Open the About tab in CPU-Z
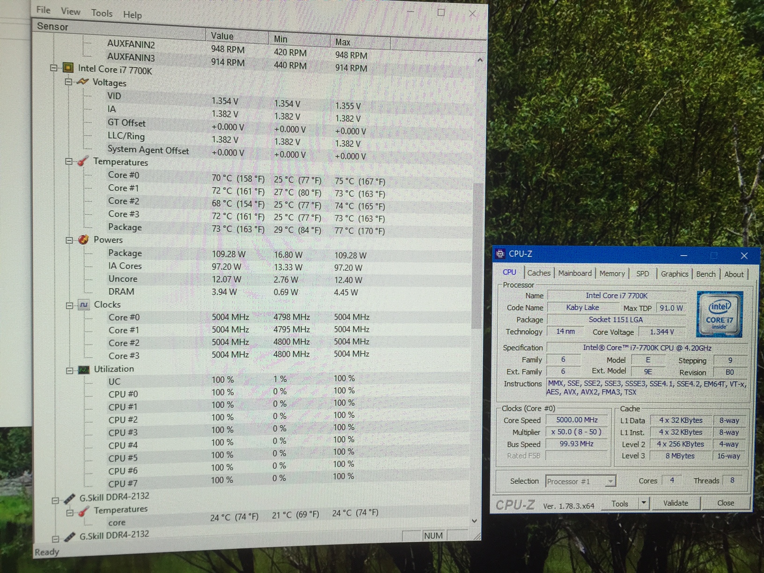Image resolution: width=764 pixels, height=573 pixels. (x=734, y=275)
